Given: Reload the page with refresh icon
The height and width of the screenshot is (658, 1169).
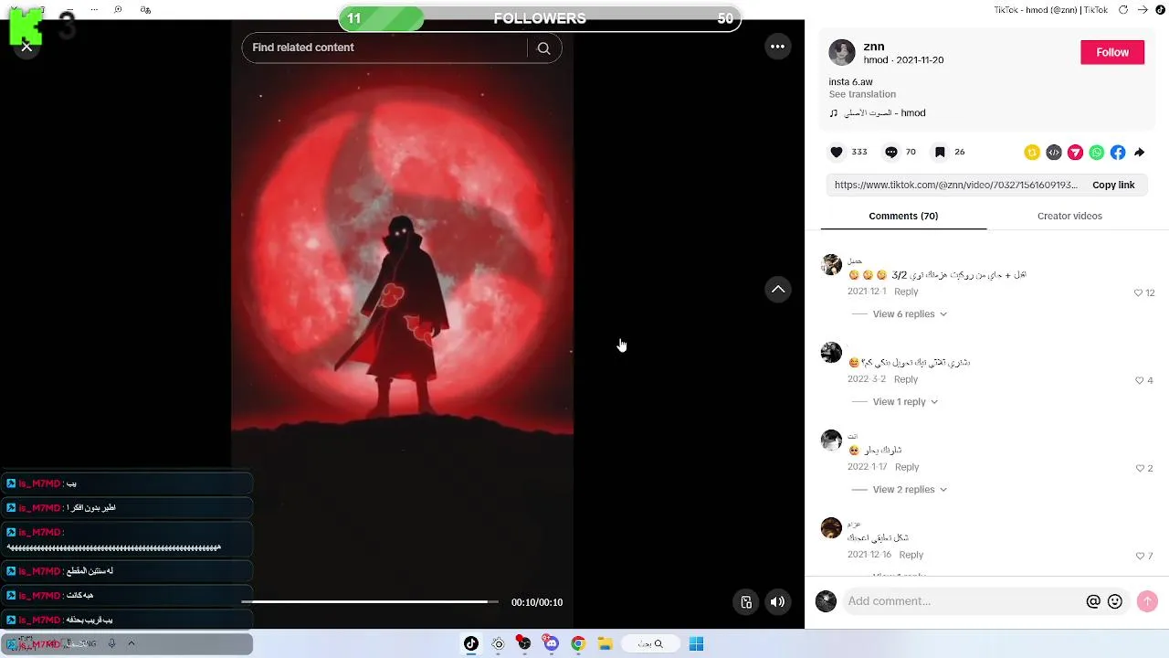Looking at the screenshot, I should [1123, 10].
